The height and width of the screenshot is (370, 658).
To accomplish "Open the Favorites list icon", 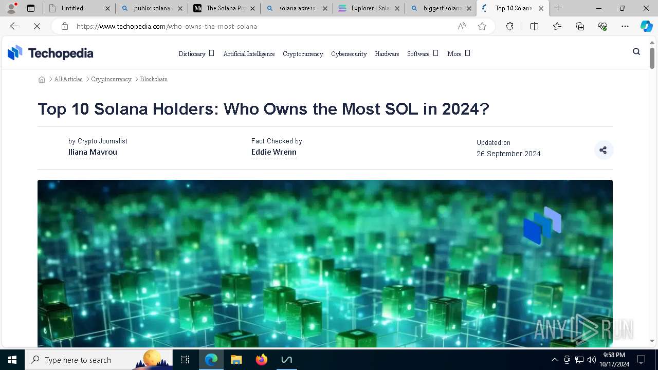I will [557, 26].
